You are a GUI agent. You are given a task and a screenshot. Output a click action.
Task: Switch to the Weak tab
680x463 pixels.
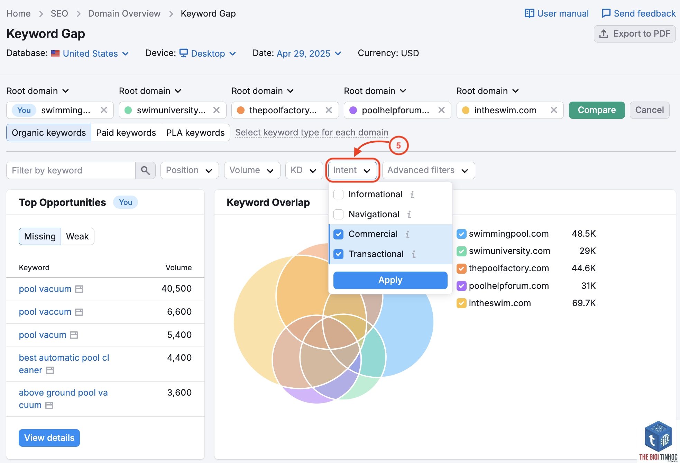pyautogui.click(x=77, y=236)
